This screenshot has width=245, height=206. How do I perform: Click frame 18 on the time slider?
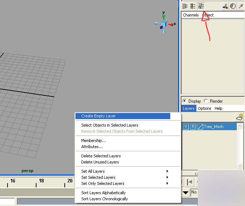(41, 181)
